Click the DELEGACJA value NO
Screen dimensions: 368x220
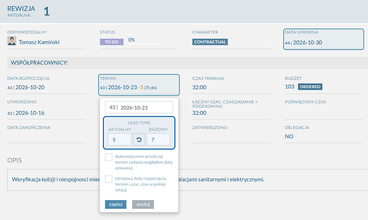click(289, 137)
